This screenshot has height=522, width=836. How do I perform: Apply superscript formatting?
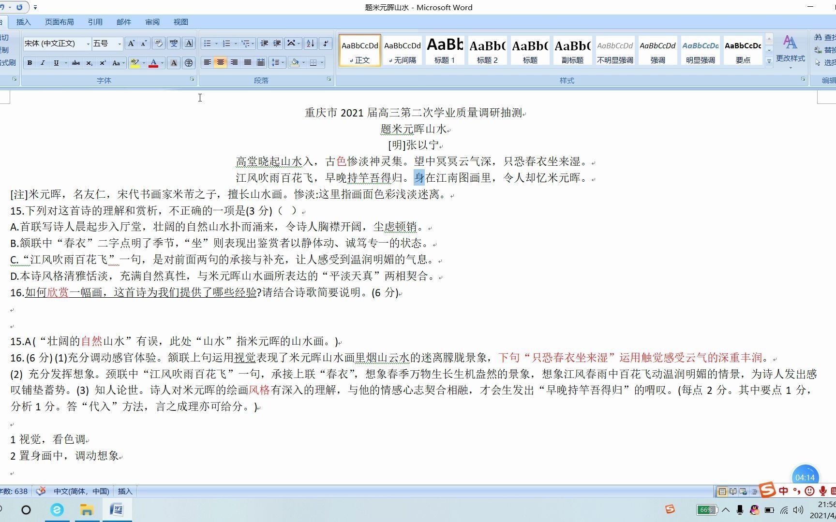coord(103,63)
